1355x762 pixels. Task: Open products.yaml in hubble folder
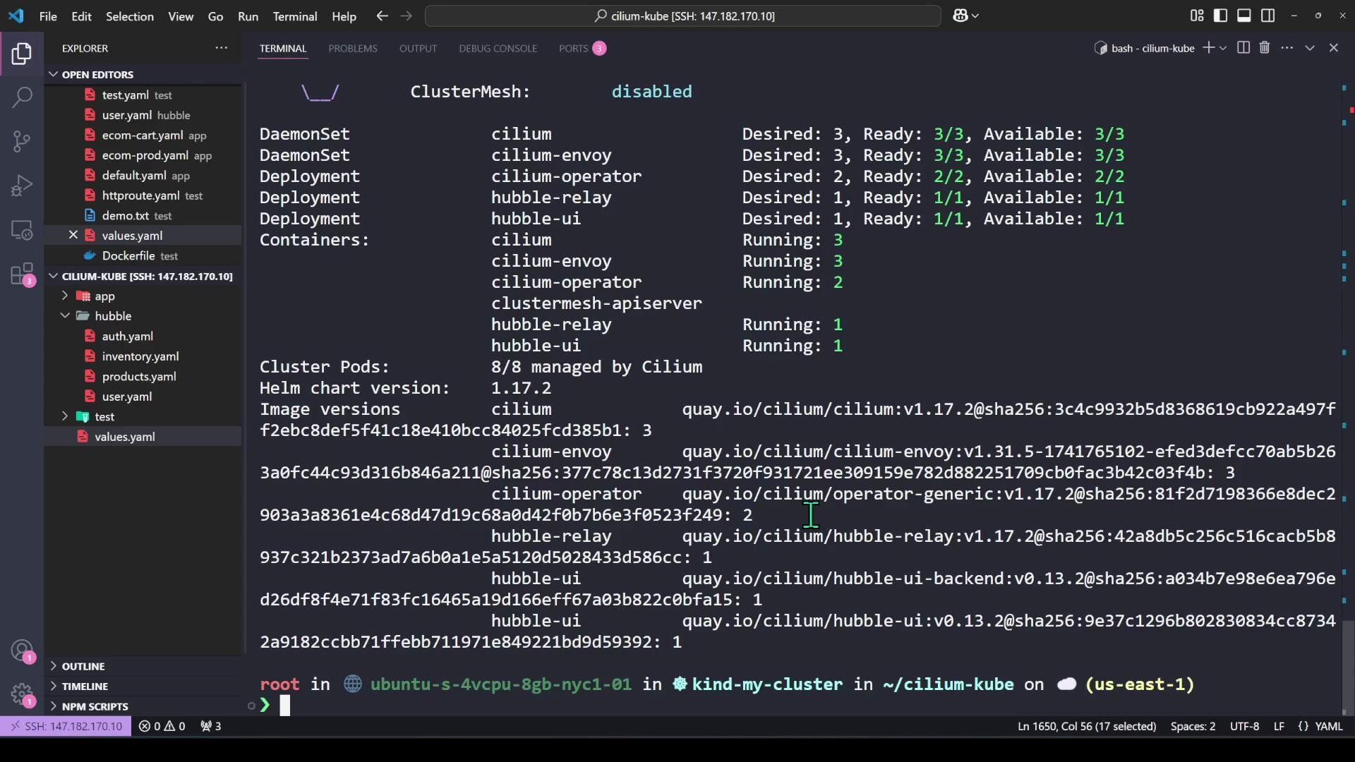coord(143,376)
